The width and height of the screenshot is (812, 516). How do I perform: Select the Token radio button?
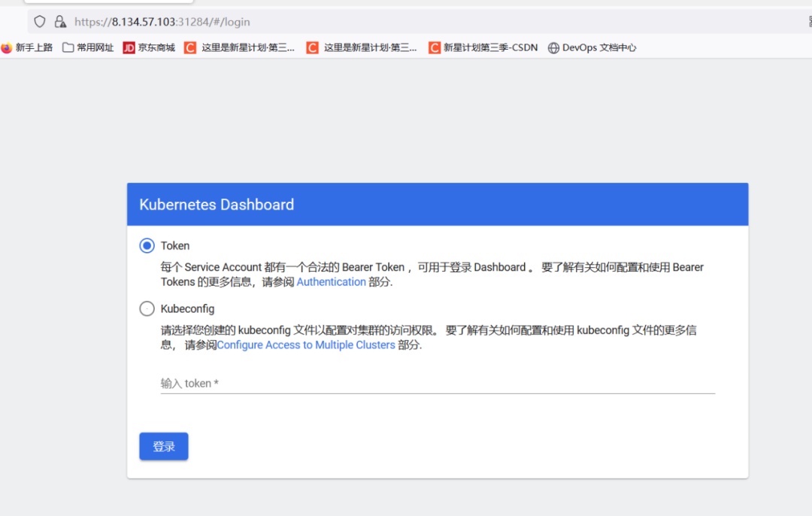(147, 245)
